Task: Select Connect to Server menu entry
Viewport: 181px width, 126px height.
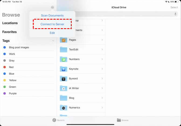Action: point(52,24)
